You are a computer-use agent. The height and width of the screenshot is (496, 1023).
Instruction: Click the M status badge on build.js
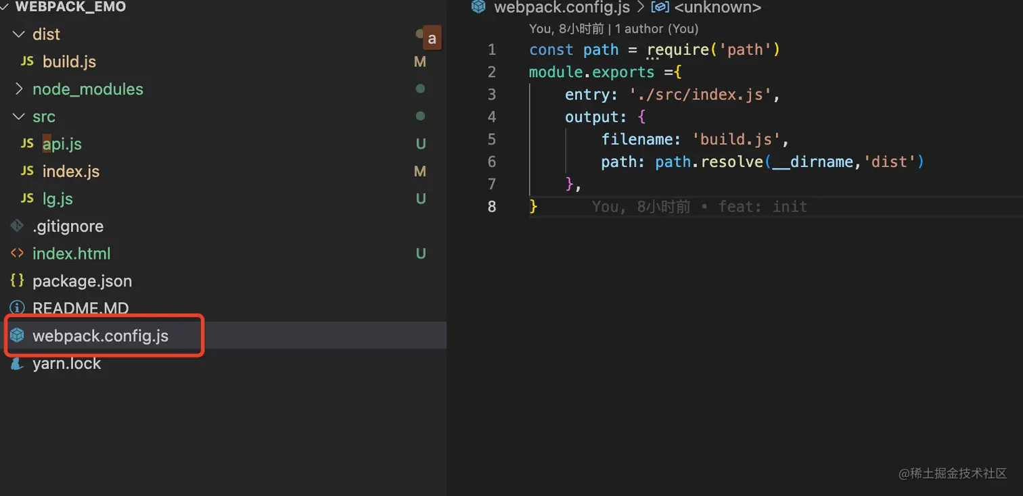[420, 61]
